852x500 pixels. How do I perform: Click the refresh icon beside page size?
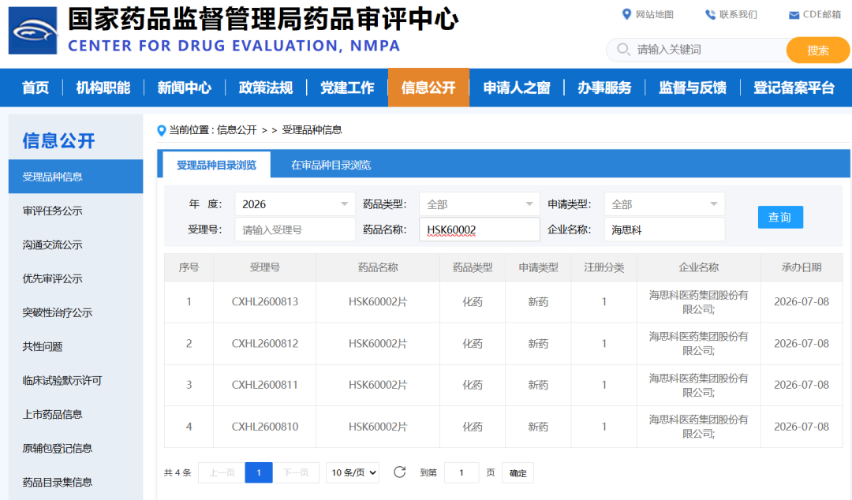399,472
